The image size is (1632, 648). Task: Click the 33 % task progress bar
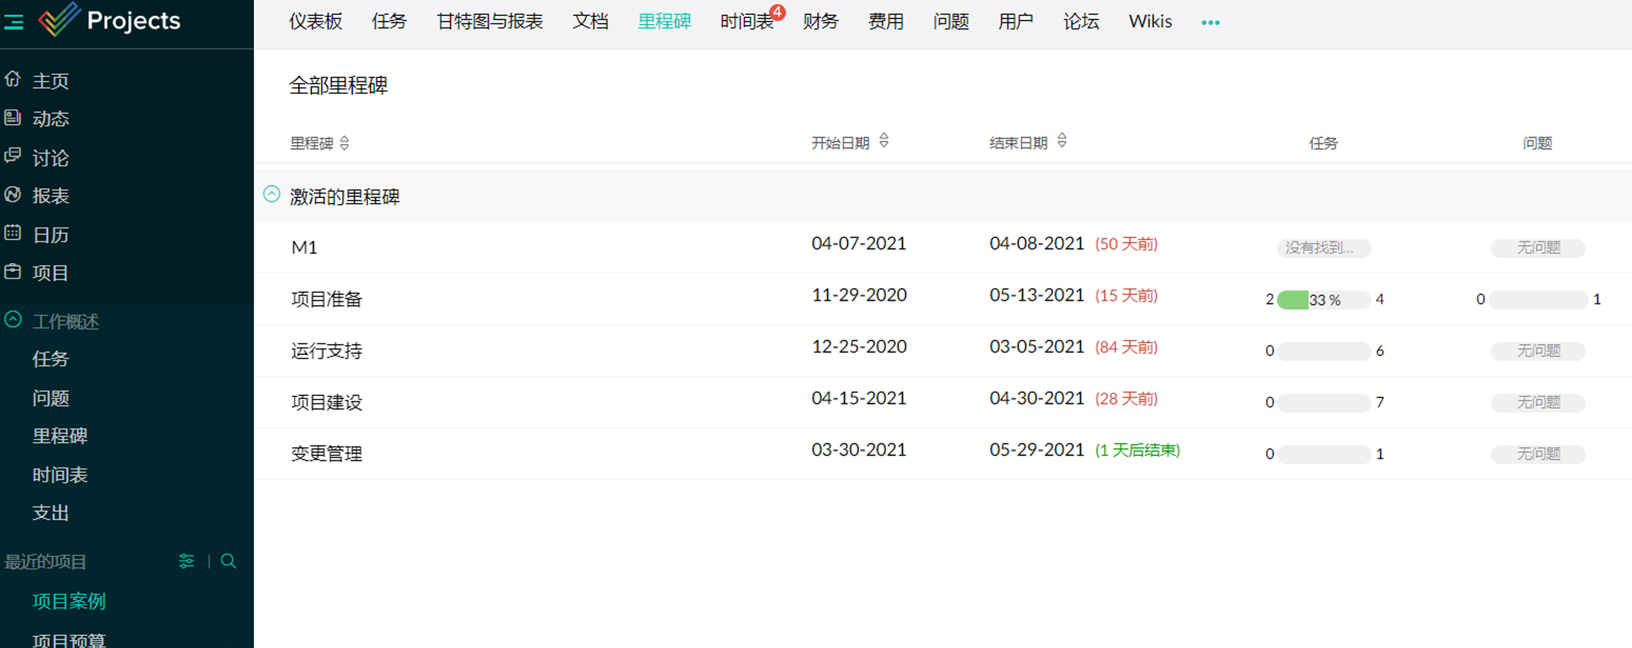click(x=1323, y=299)
